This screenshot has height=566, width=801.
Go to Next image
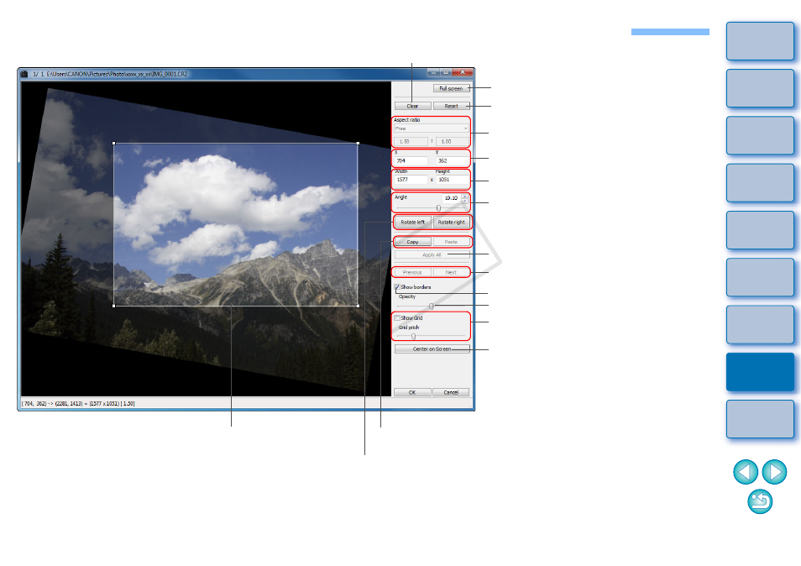point(451,272)
